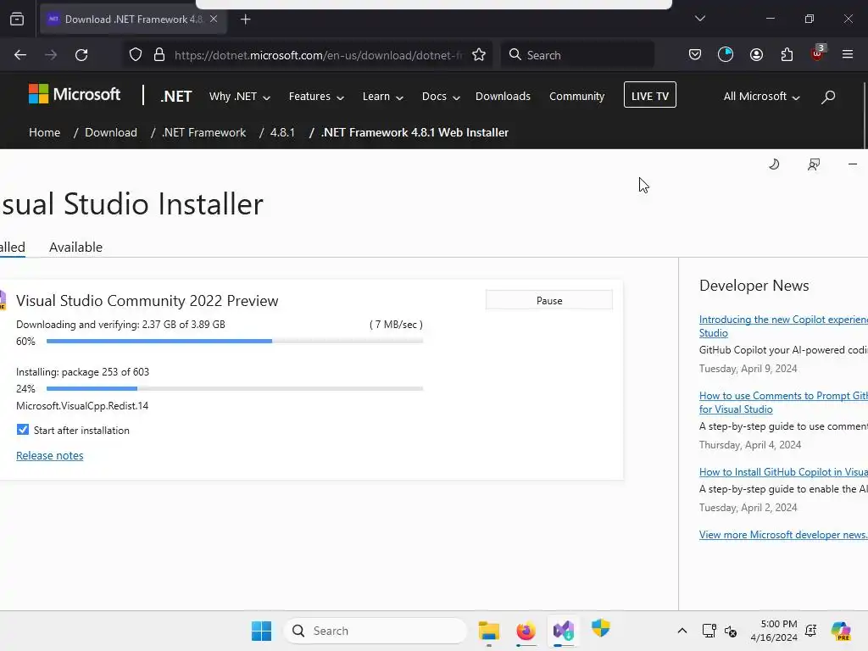Open File Explorer from the taskbar
868x651 pixels.
tap(489, 631)
